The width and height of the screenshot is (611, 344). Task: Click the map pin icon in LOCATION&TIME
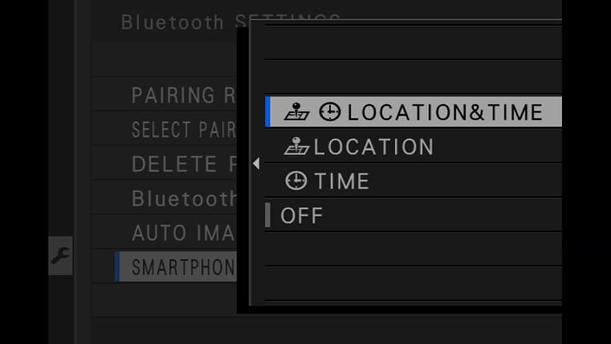coord(296,112)
